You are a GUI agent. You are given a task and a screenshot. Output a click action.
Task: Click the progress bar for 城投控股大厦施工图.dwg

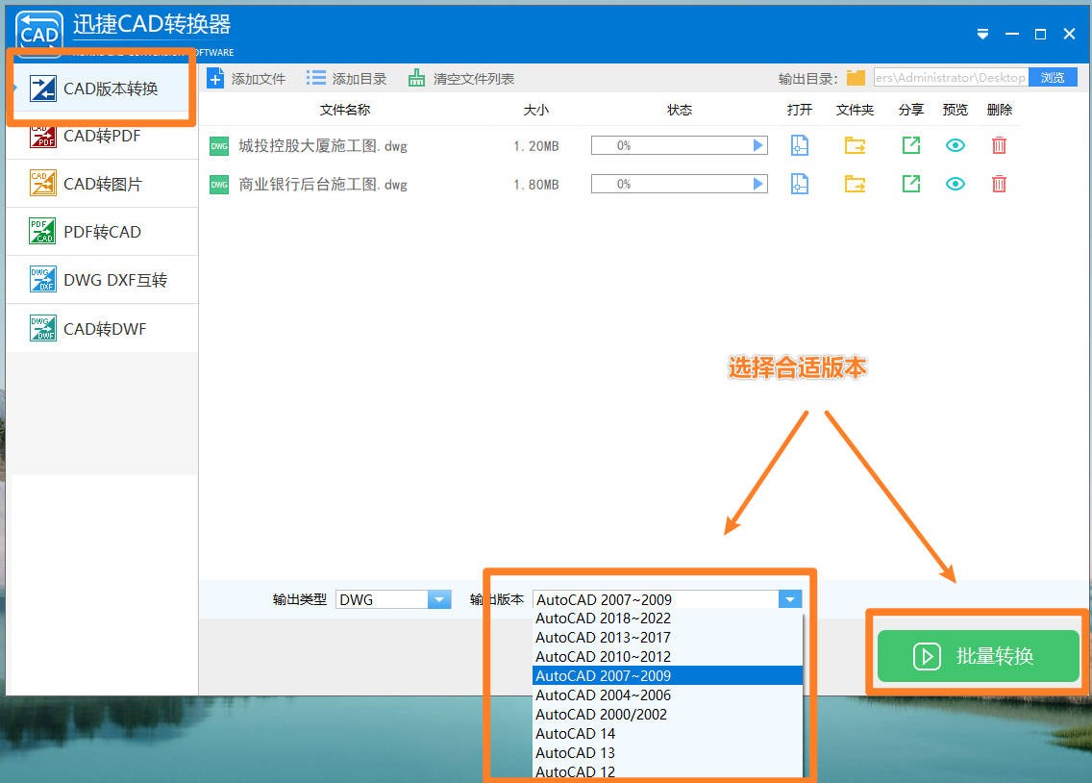click(679, 145)
